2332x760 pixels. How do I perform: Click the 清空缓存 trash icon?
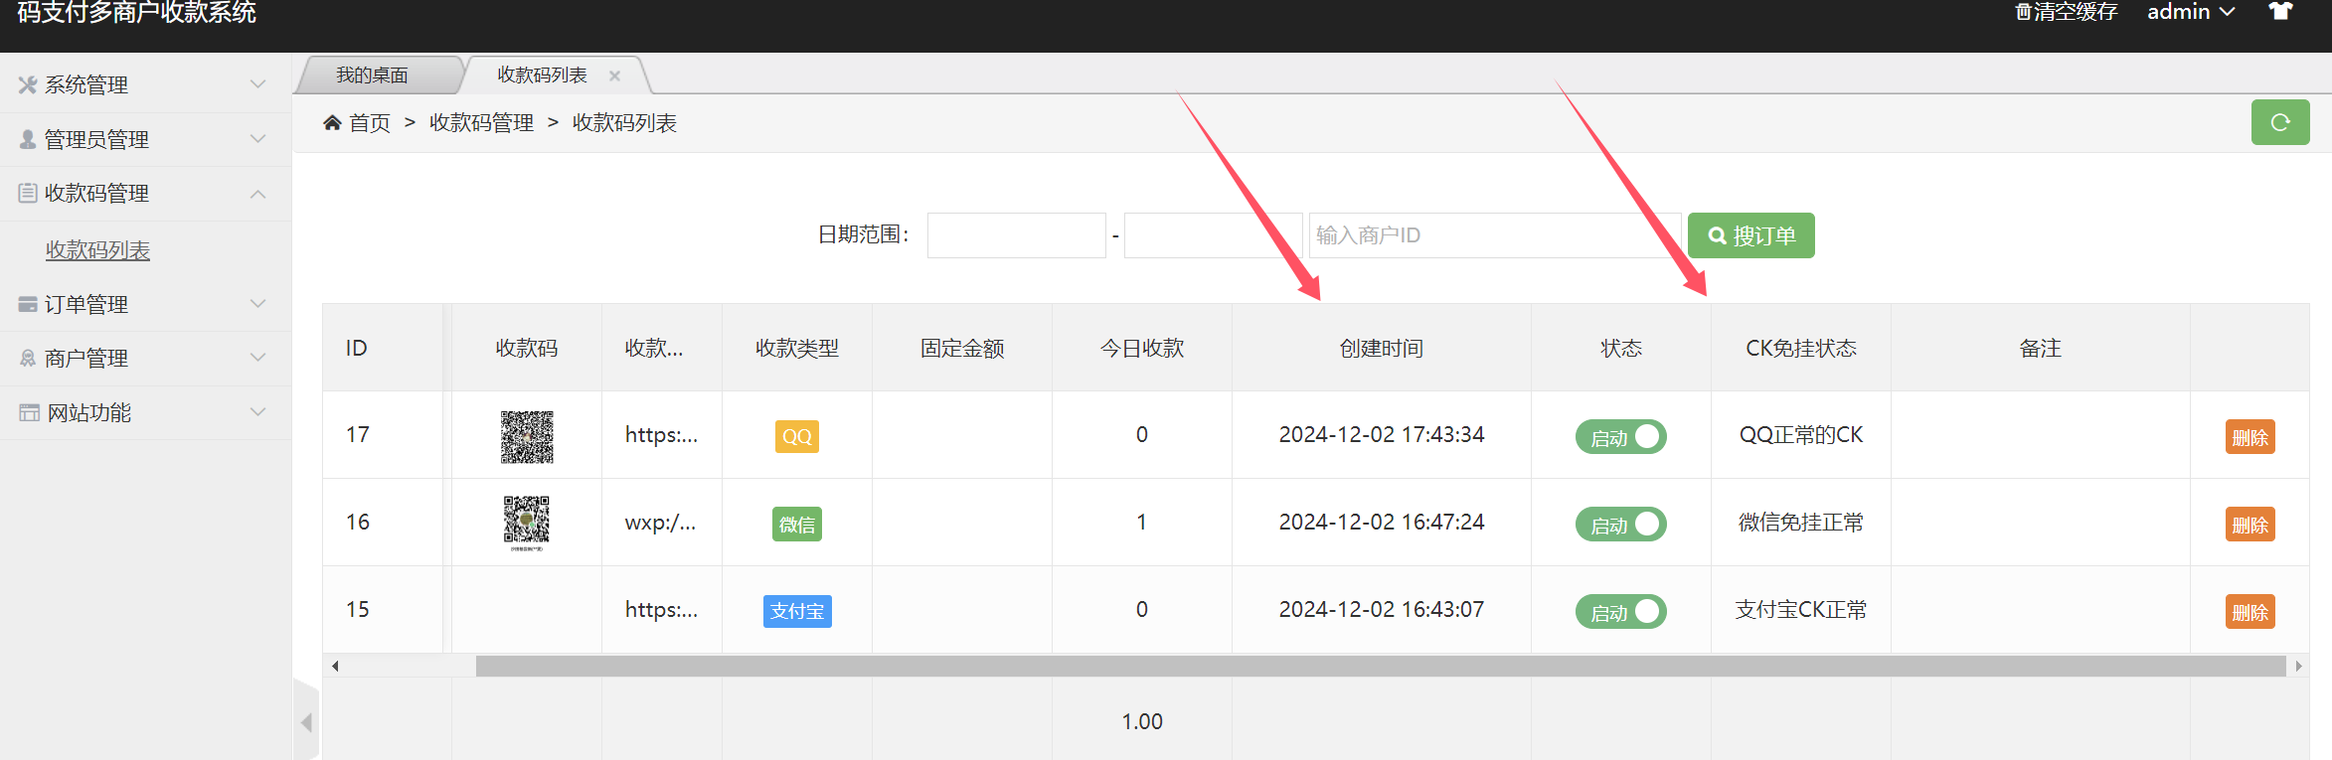tap(2023, 13)
